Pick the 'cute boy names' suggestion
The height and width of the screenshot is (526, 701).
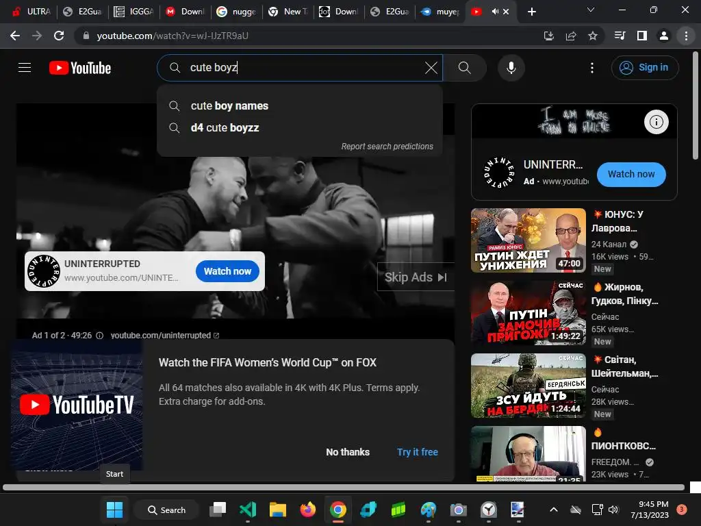point(300,106)
